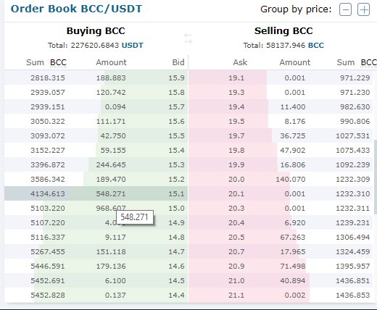Click the buying side Sum BCC column header
This screenshot has width=377, height=310.
46,62
